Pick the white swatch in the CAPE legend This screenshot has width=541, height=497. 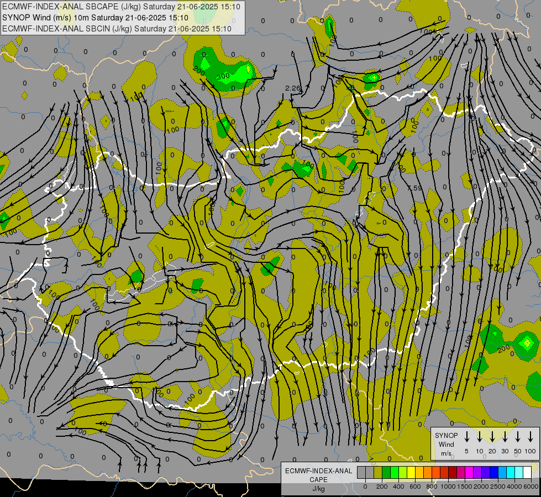coord(528,472)
